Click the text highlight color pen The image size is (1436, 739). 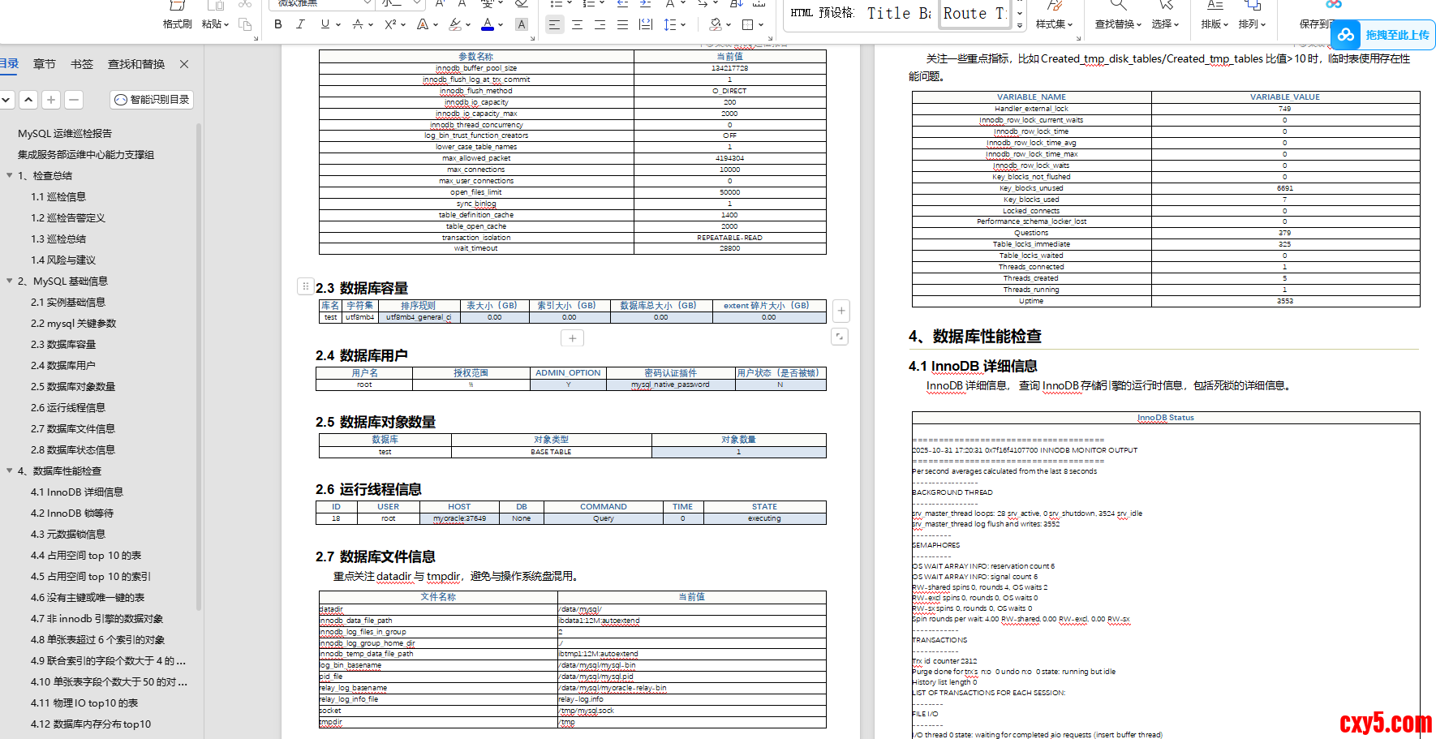(x=455, y=24)
